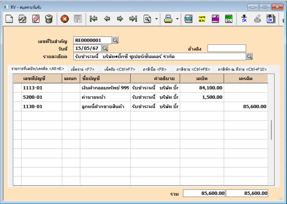Open ภาษีหัก ณ ที่จ่าย <Ctrl+F10> tab
This screenshot has height=204, width=287.
(242, 69)
